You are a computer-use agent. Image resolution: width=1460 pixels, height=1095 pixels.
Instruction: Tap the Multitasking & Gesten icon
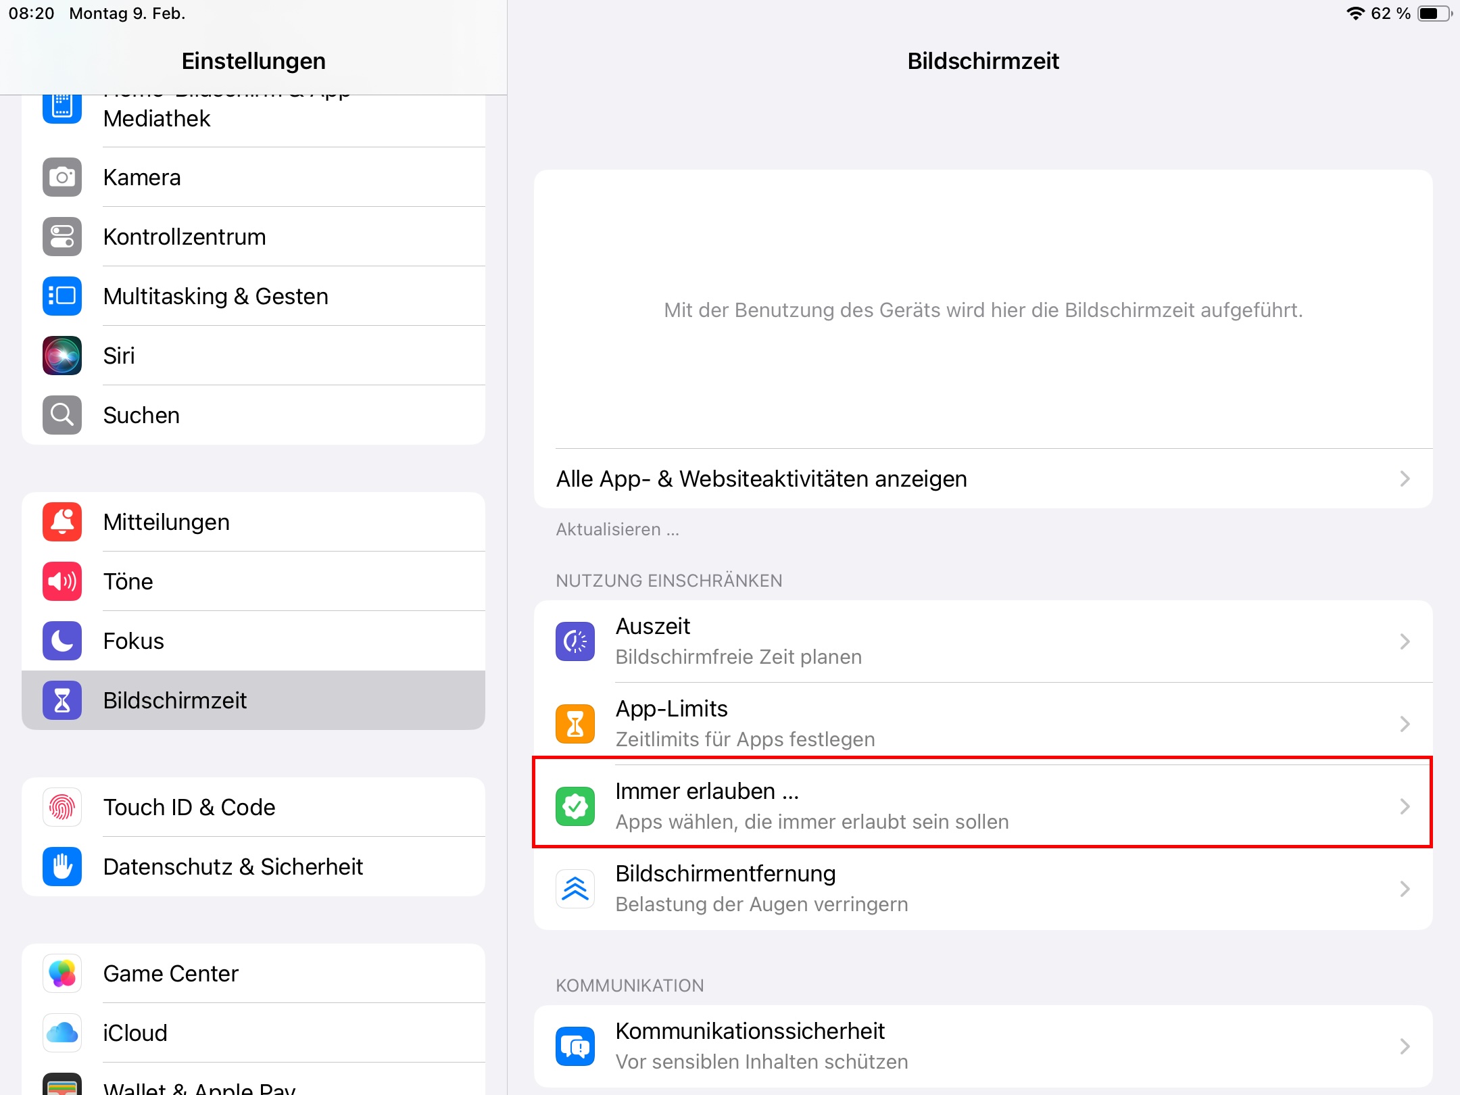[x=62, y=296]
